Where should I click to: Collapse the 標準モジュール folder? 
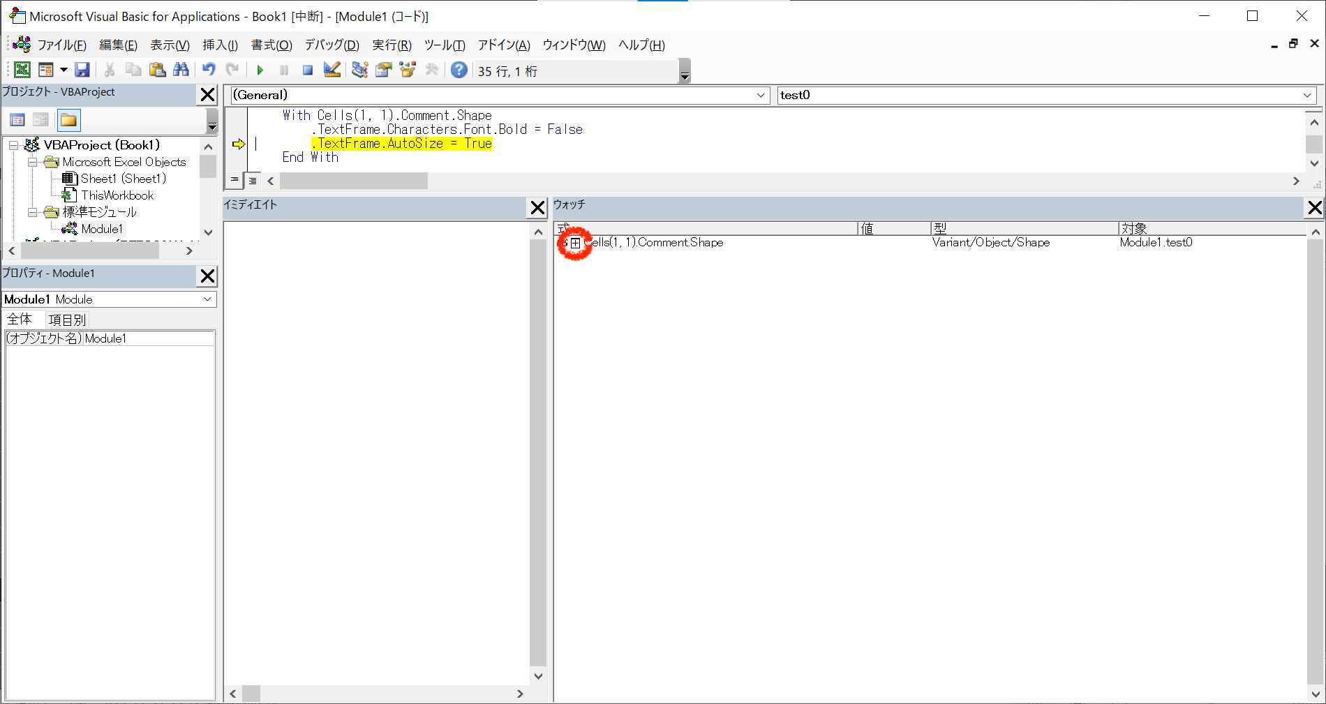[x=32, y=212]
